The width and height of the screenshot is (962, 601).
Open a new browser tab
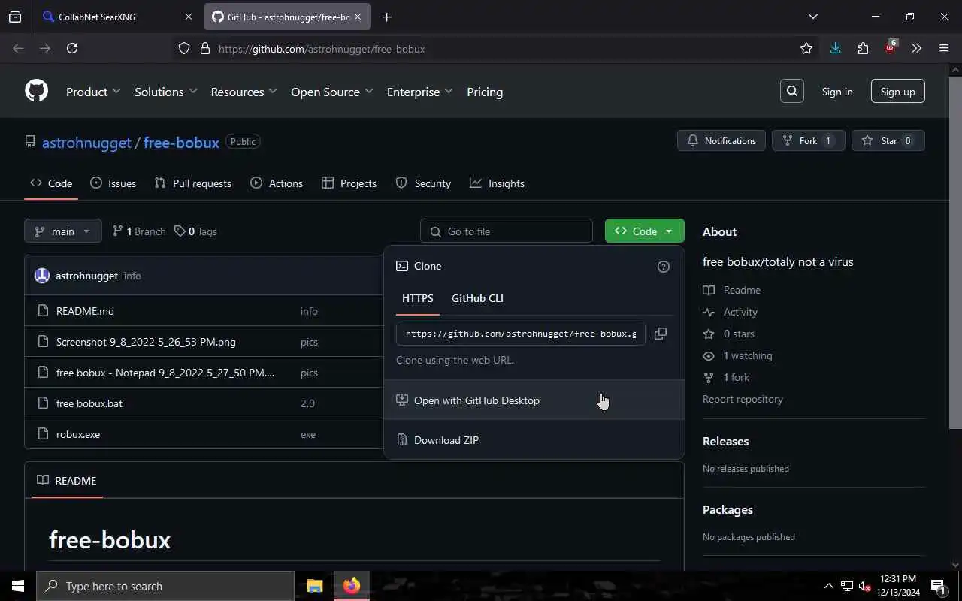tap(386, 17)
